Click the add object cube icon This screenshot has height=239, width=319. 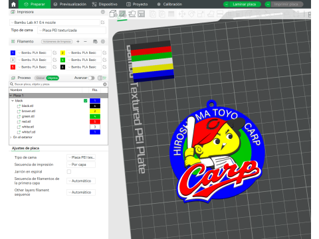113,14
